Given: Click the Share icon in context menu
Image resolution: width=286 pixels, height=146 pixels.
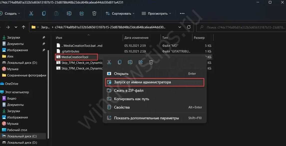Looking at the screenshot, I should coord(141,62).
